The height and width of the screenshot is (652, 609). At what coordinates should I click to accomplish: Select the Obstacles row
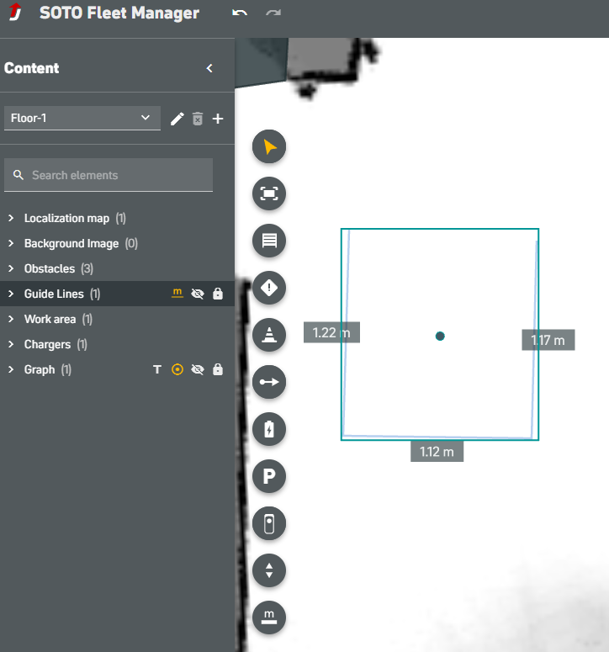(x=117, y=268)
